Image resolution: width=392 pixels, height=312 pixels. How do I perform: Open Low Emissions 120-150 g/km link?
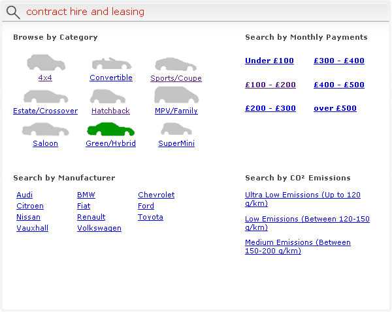click(x=307, y=223)
